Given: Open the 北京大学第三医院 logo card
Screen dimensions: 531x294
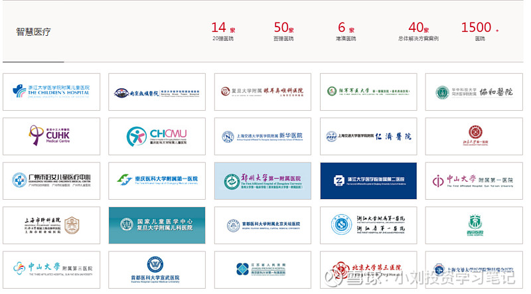Looking at the screenshot, I should coord(368,270).
